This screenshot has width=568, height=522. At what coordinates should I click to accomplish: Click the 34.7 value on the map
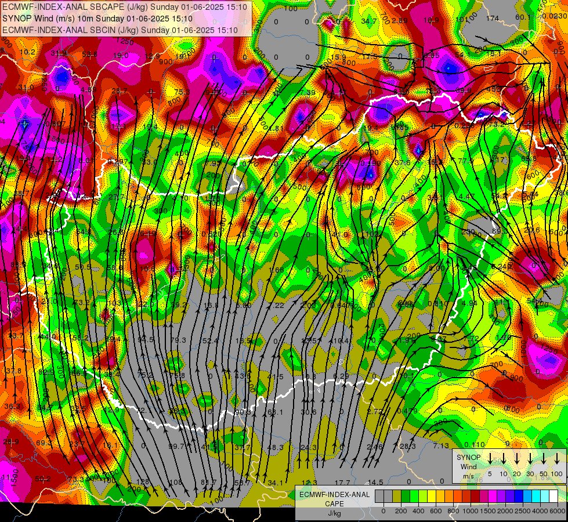[368, 21]
